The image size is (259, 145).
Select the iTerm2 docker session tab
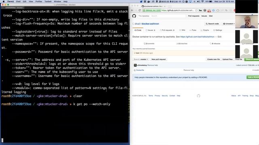(13, 8)
